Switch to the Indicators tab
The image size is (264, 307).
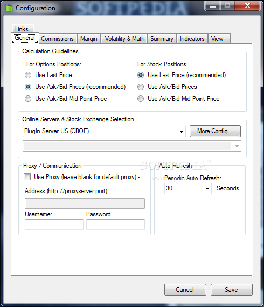click(x=192, y=39)
